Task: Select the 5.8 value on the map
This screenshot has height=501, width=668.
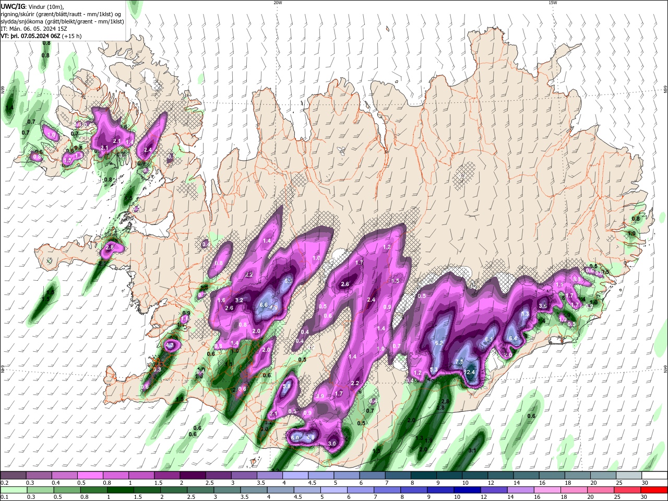Action: point(287,386)
